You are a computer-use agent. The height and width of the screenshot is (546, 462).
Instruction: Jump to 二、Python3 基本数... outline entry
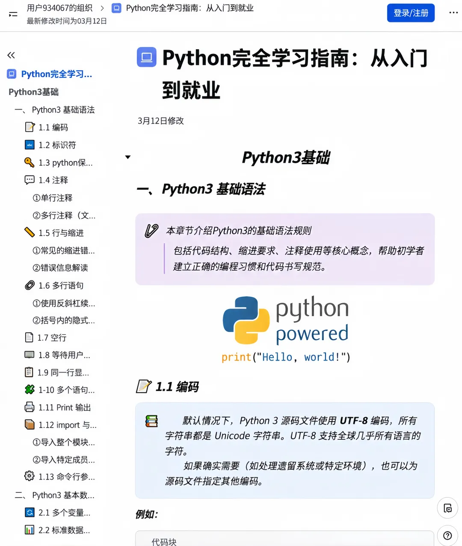(x=55, y=495)
